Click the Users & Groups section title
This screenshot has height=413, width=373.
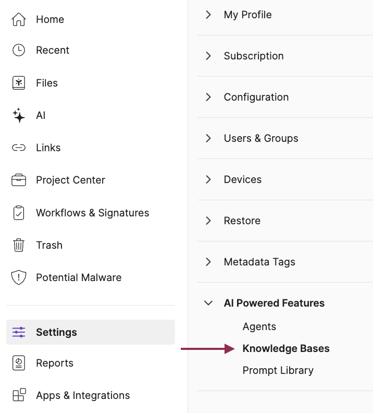click(x=261, y=138)
